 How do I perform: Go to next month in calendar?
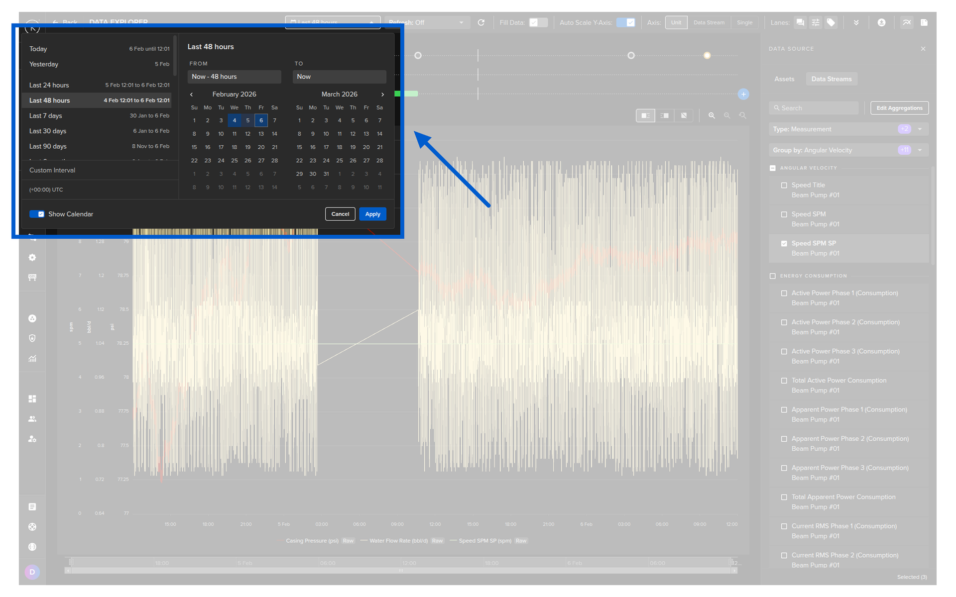(x=382, y=95)
